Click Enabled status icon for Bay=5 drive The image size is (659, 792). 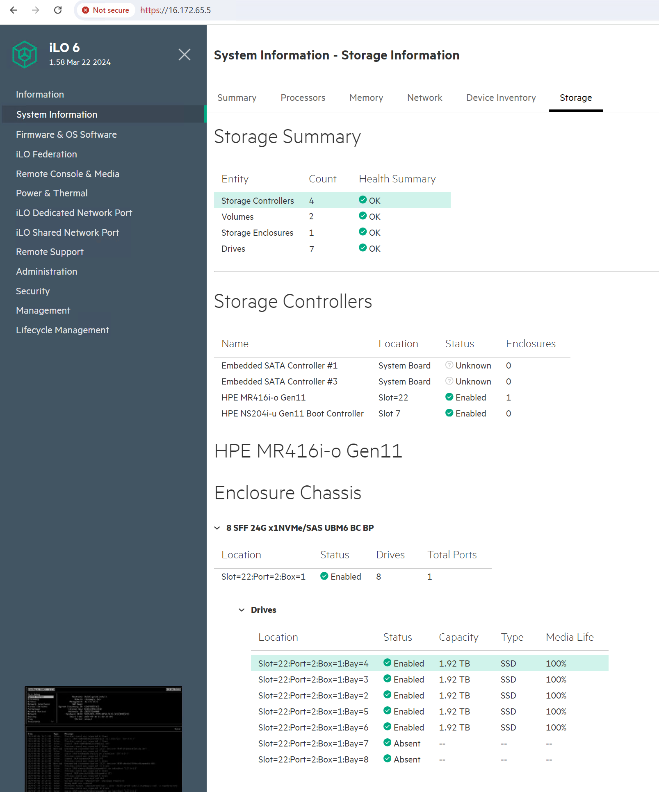[388, 710]
